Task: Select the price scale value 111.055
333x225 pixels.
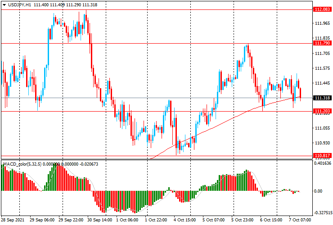Action: 322,128
